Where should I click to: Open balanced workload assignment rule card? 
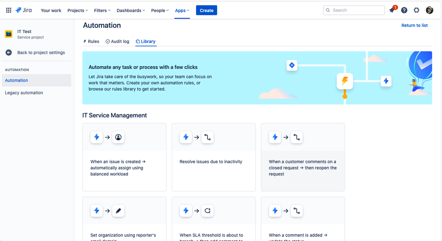124,157
